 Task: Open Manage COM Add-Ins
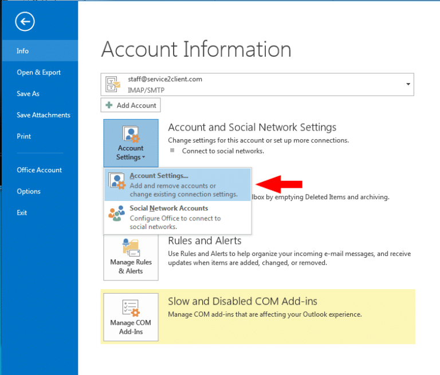(131, 317)
